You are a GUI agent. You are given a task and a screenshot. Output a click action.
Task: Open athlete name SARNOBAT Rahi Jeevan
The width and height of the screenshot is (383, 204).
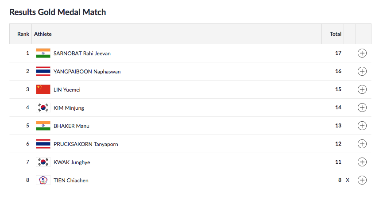[x=82, y=54]
